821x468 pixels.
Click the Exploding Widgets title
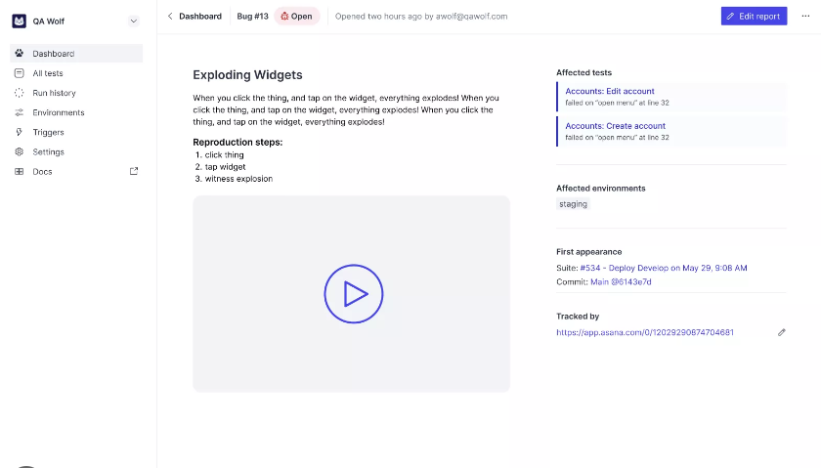pyautogui.click(x=247, y=75)
